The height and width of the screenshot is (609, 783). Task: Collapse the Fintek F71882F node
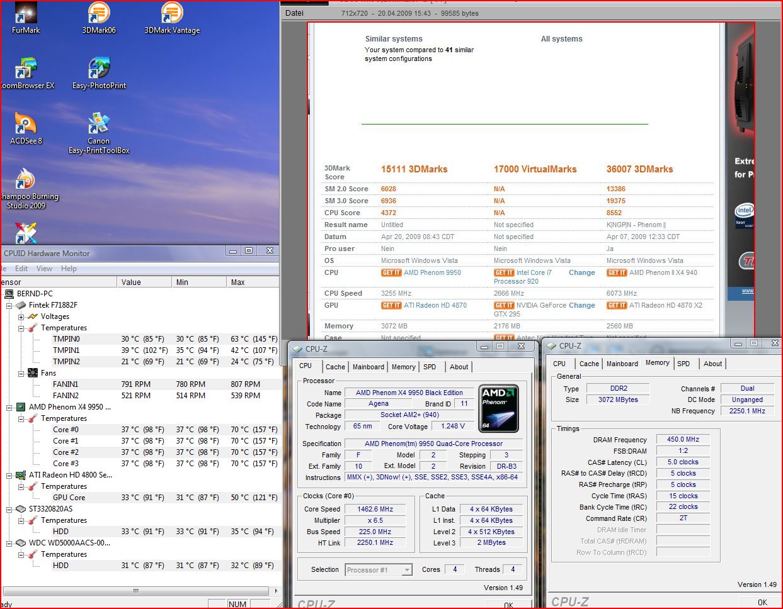(x=9, y=306)
